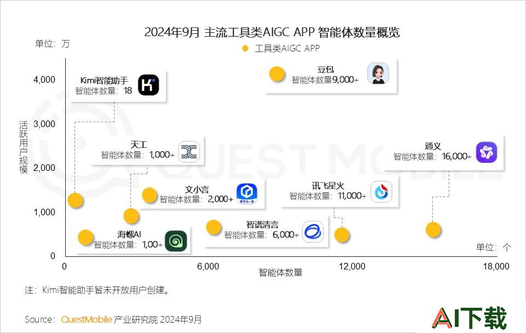Click the 通义 name label

coord(432,146)
